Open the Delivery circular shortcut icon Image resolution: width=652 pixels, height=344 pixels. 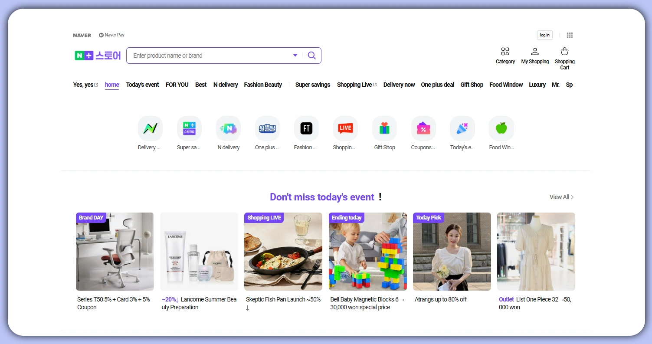tap(150, 128)
